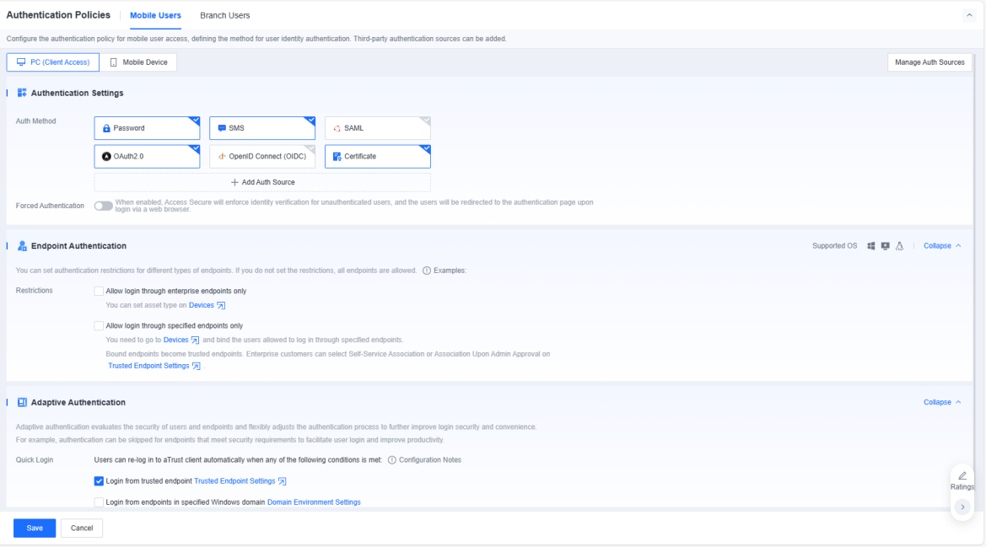Open Trusted Endpoint Settings link in Quick Login
Screen dimensions: 986x547
[240, 481]
